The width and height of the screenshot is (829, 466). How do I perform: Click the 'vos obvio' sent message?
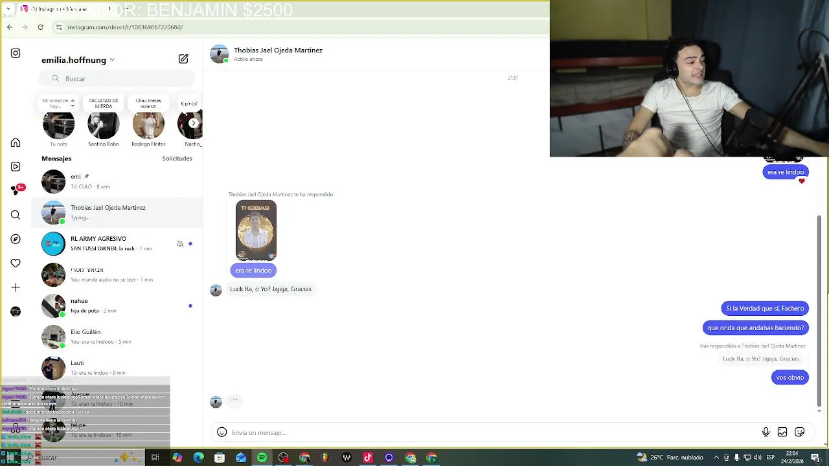tap(789, 377)
